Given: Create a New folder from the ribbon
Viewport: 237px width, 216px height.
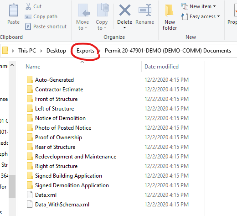Looking at the screenshot, I should (170, 17).
